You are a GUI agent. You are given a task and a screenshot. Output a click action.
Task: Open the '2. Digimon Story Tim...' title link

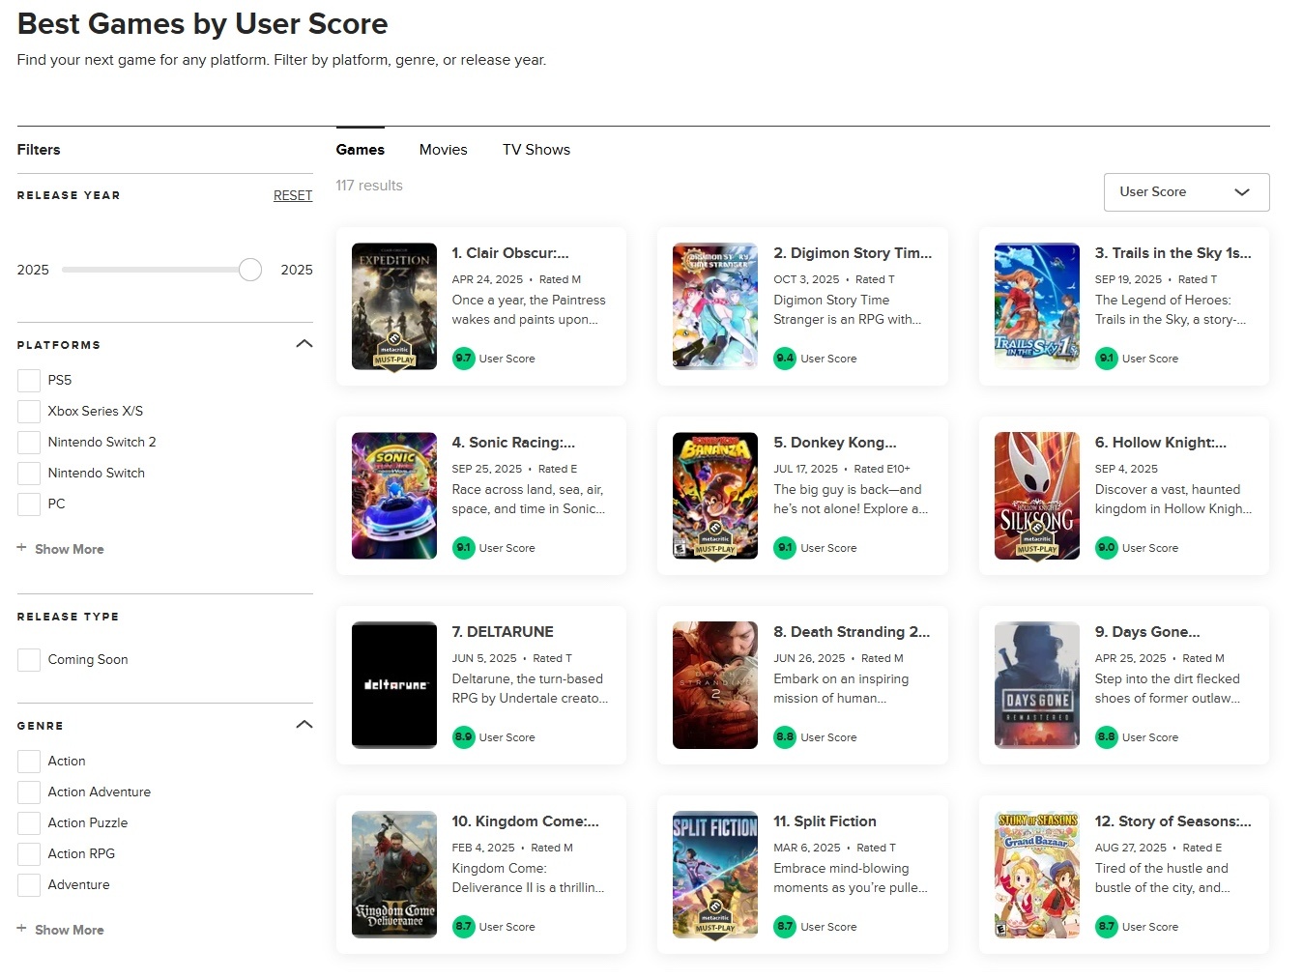[853, 253]
